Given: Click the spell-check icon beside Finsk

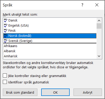Looking at the screenshot, I should click(6, 31).
